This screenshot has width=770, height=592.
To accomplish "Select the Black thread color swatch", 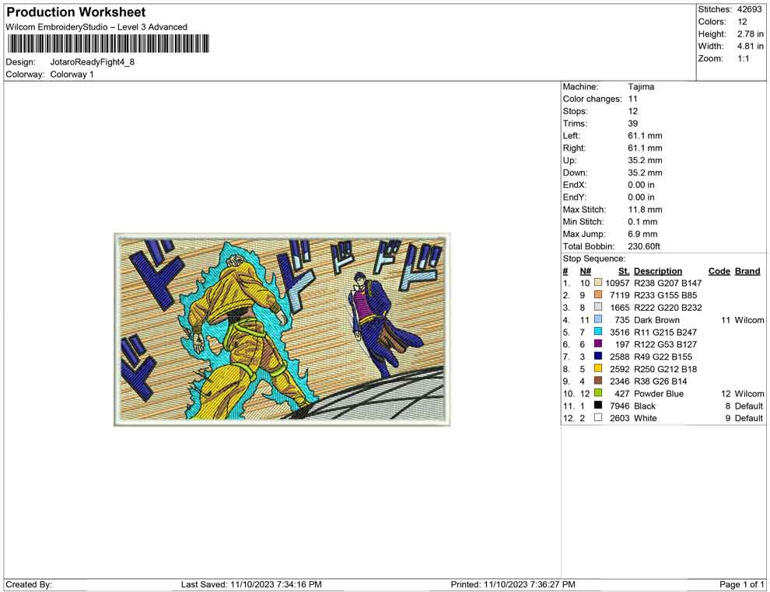I will point(597,405).
